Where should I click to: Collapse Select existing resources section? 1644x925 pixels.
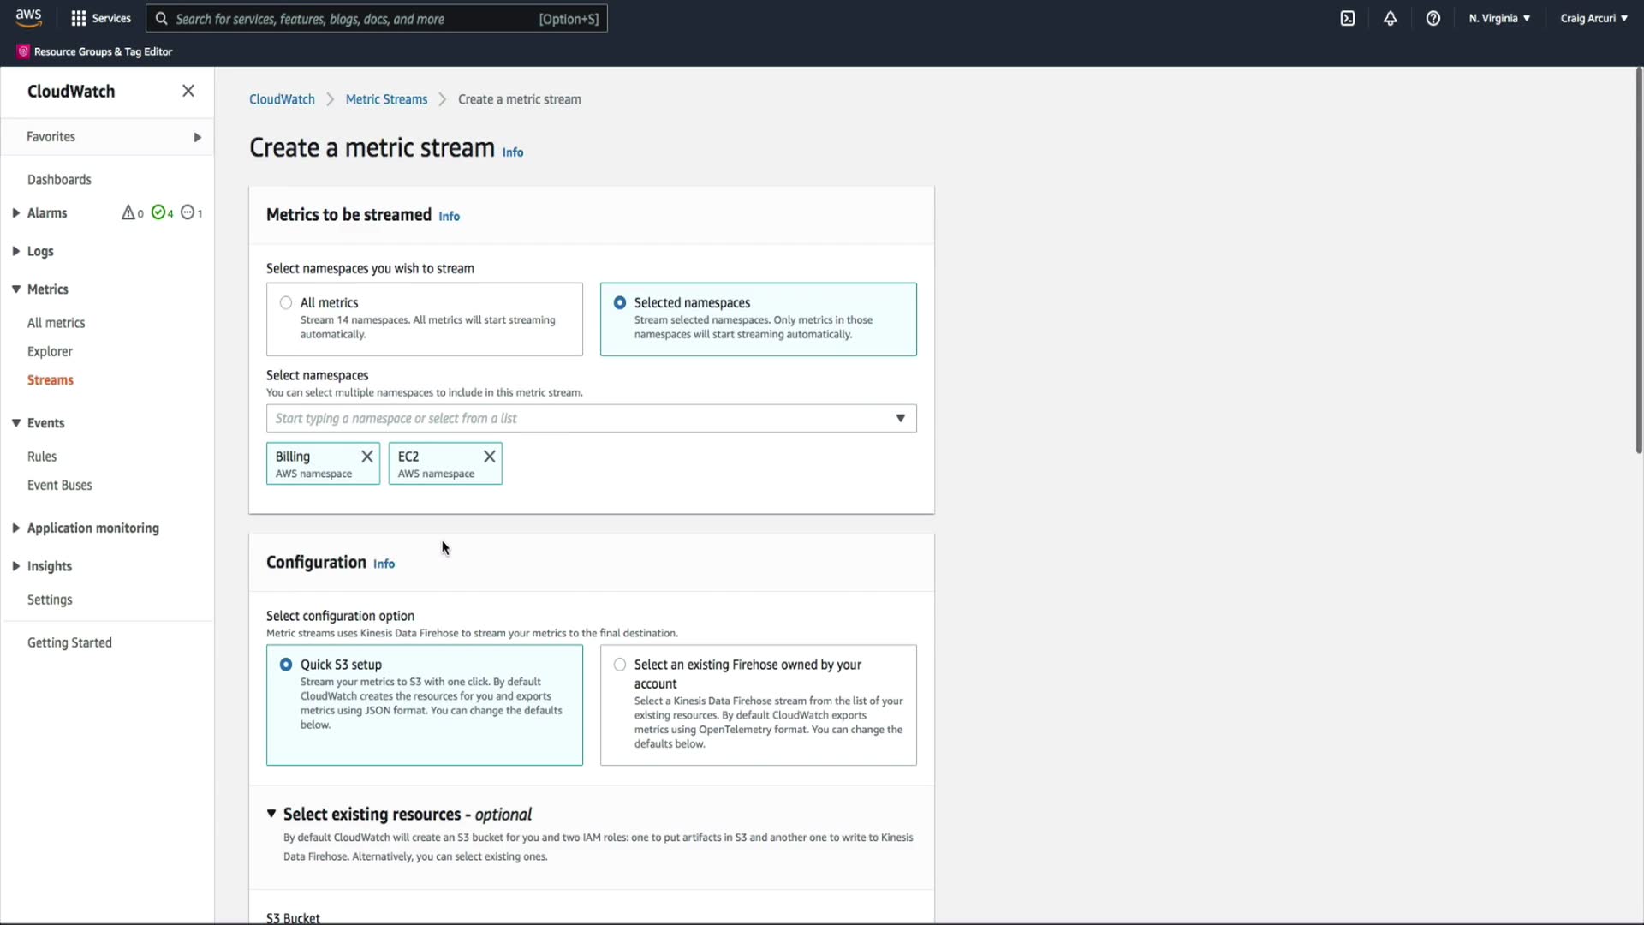click(x=271, y=814)
